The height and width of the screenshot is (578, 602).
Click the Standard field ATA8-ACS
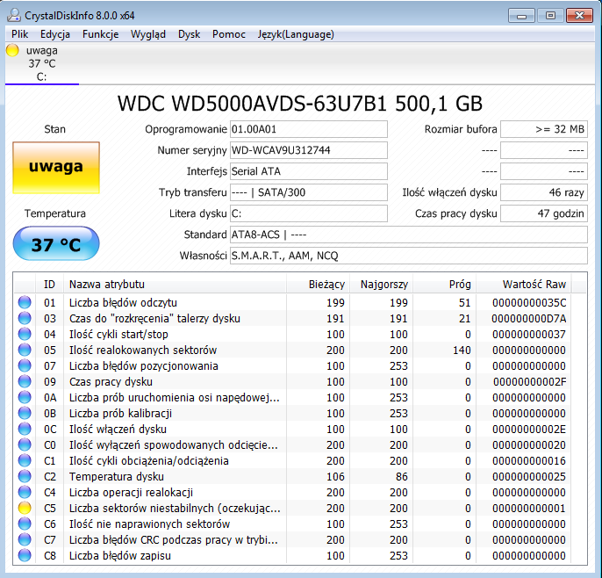[x=409, y=235]
